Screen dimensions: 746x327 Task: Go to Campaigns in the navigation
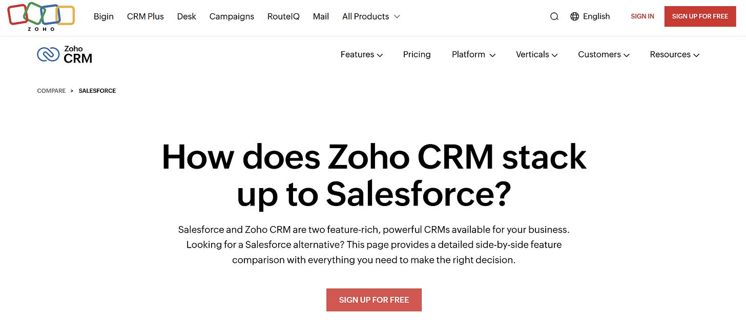pyautogui.click(x=232, y=16)
